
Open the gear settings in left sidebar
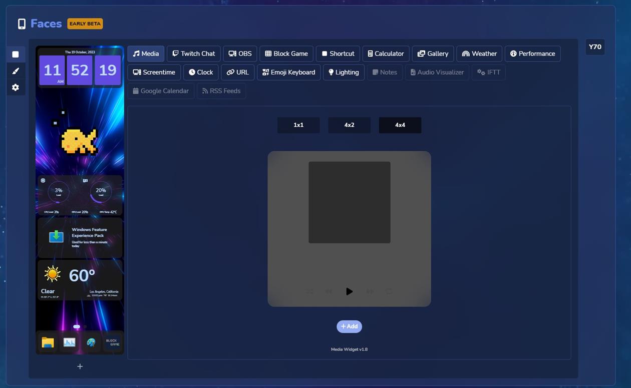(x=16, y=88)
